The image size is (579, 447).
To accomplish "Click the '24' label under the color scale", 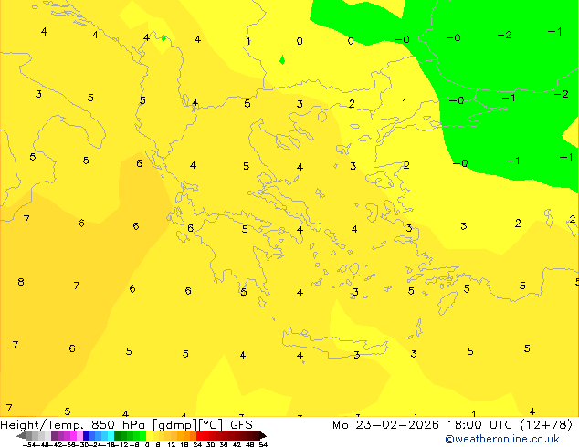I will [197, 444].
